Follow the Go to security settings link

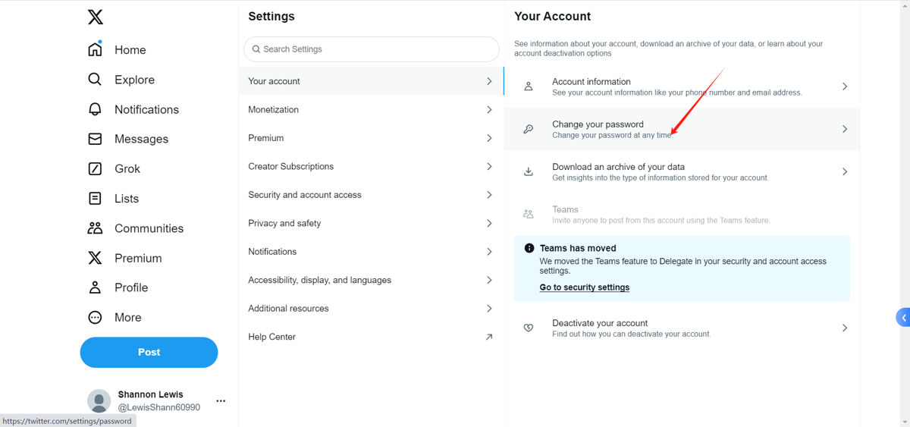pos(584,287)
